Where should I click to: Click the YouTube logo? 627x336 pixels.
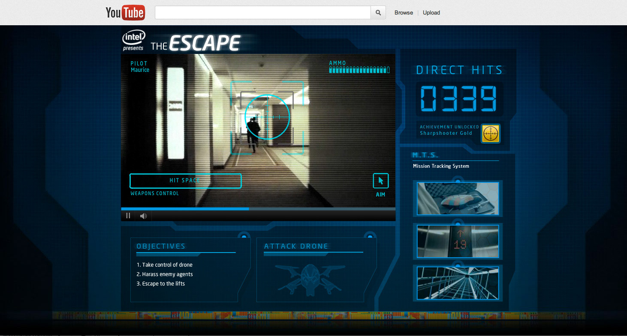pos(125,12)
